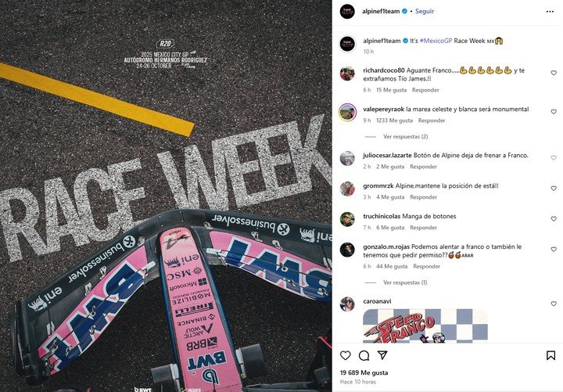Open alpinef1team profile picture in header

(x=347, y=12)
